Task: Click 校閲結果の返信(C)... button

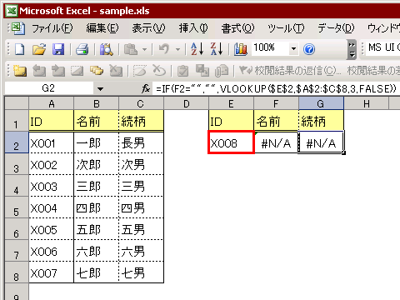Action: [x=289, y=71]
